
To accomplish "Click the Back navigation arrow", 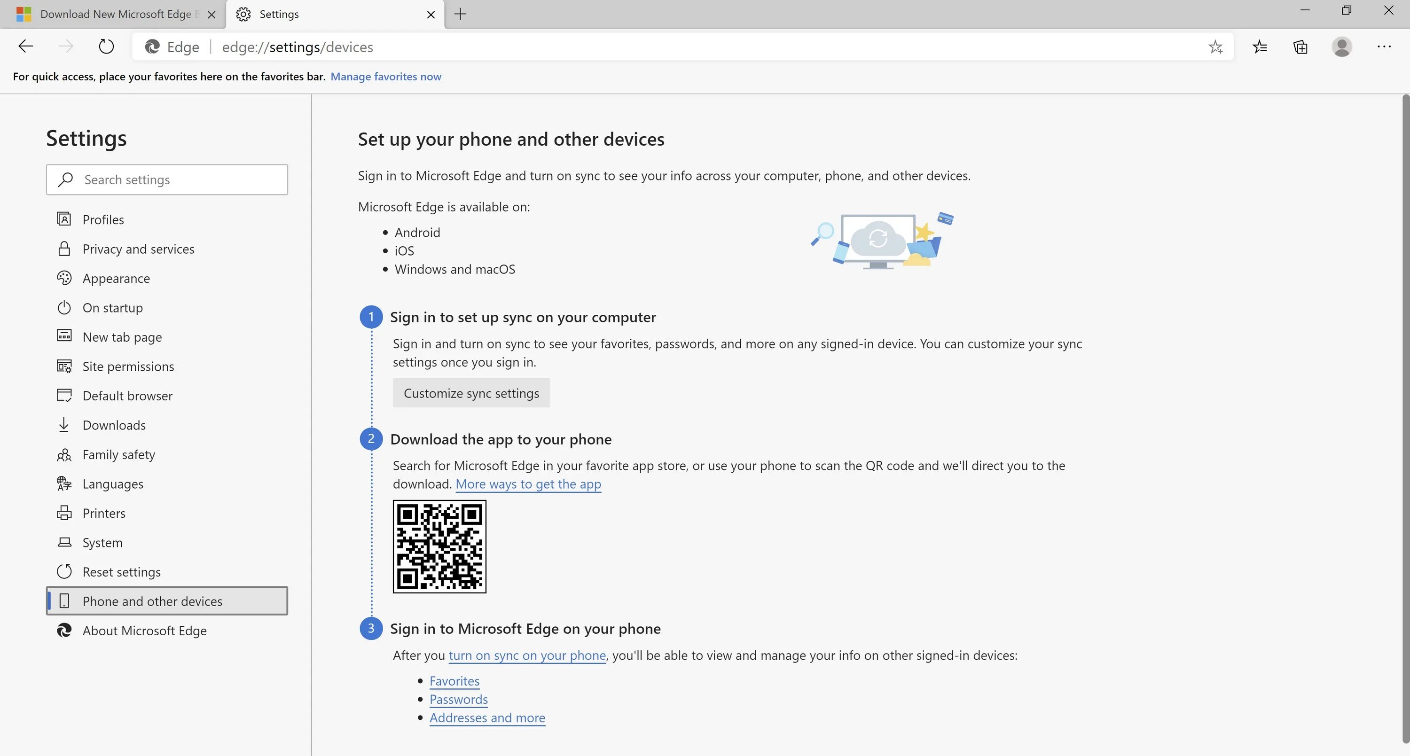I will click(26, 47).
